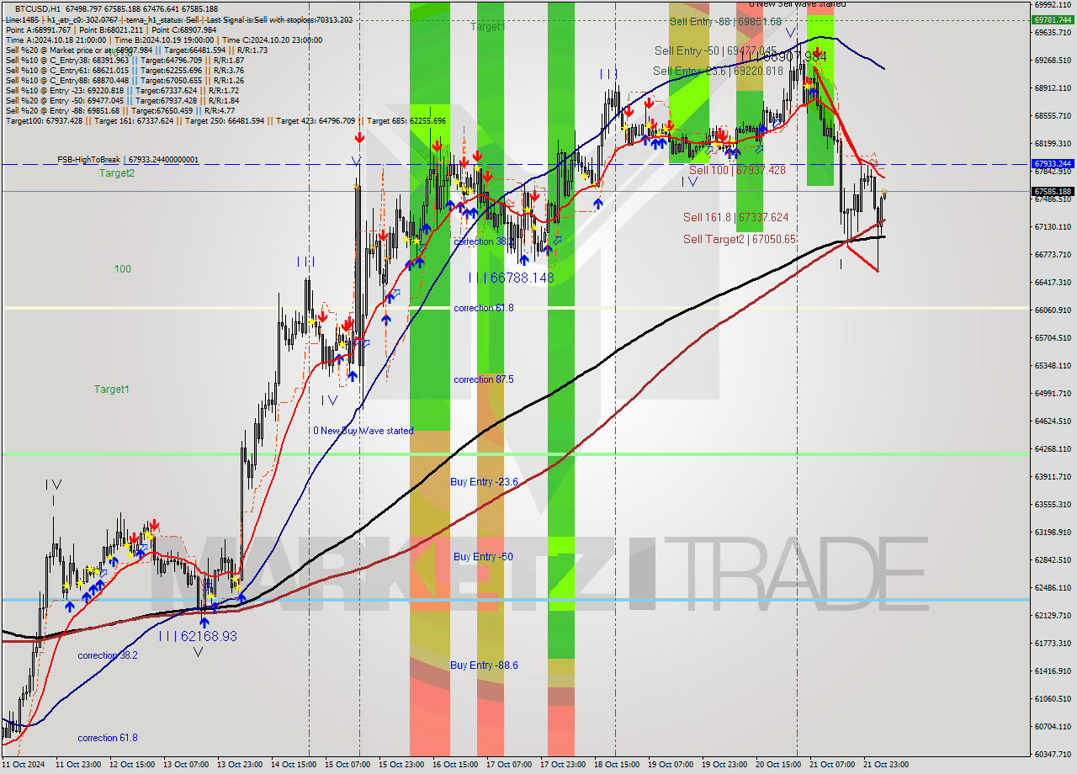Click the 'Buy Entry -88.6' label

click(484, 665)
